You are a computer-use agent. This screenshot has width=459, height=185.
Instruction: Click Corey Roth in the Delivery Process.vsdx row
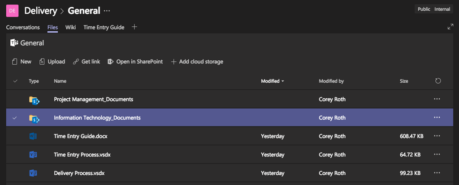coord(332,173)
